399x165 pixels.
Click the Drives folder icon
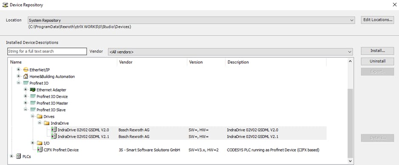tap(39, 117)
